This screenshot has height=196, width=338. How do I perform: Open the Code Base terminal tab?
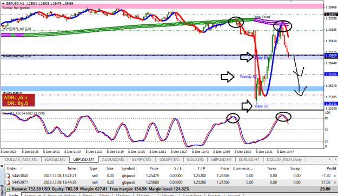pos(193,195)
